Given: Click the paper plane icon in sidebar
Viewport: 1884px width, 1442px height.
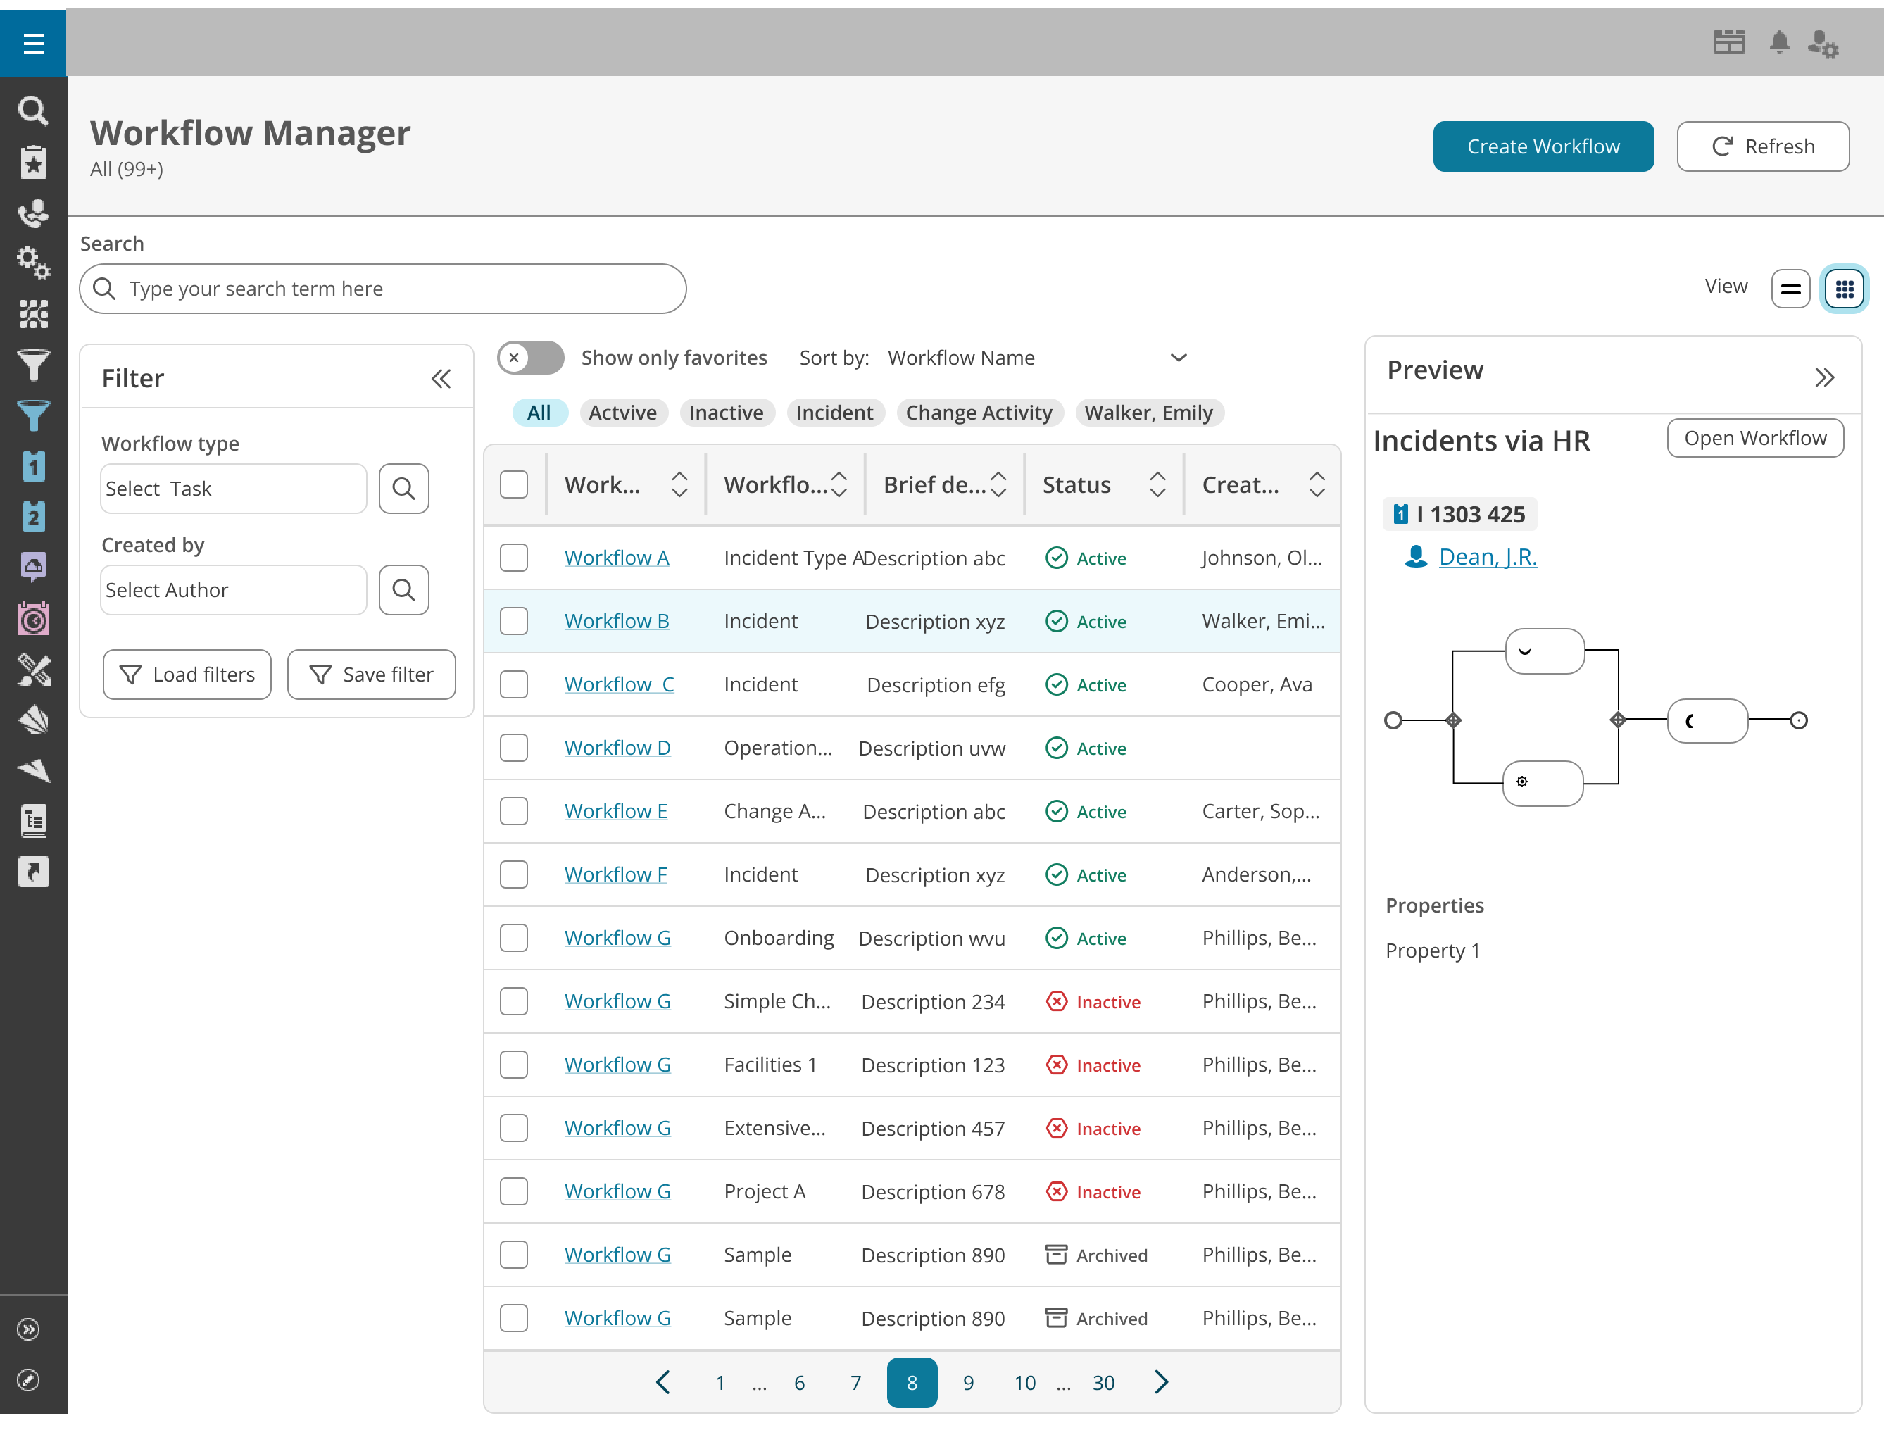Looking at the screenshot, I should click(x=34, y=770).
